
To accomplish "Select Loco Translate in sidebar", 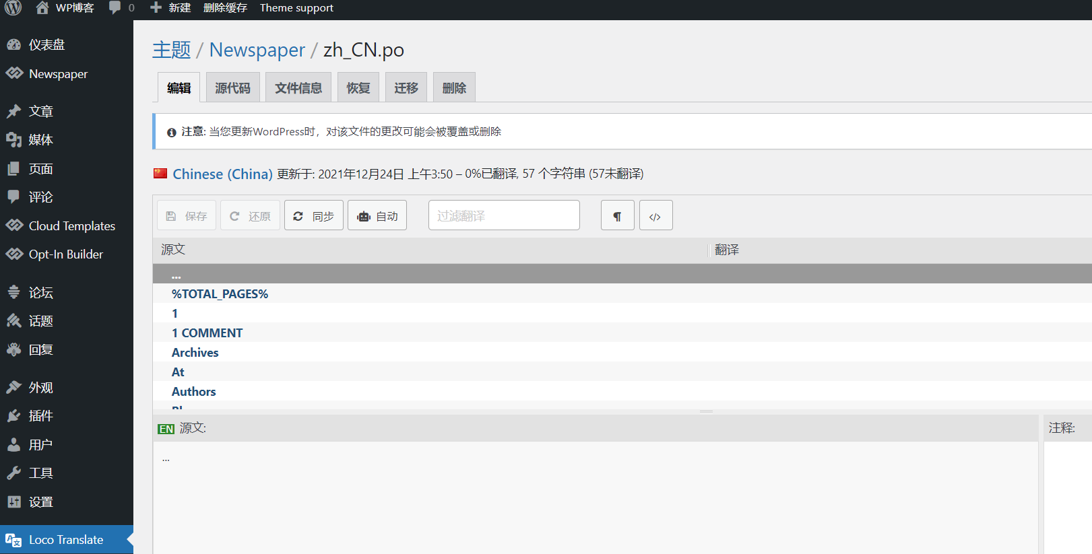I will coord(67,539).
